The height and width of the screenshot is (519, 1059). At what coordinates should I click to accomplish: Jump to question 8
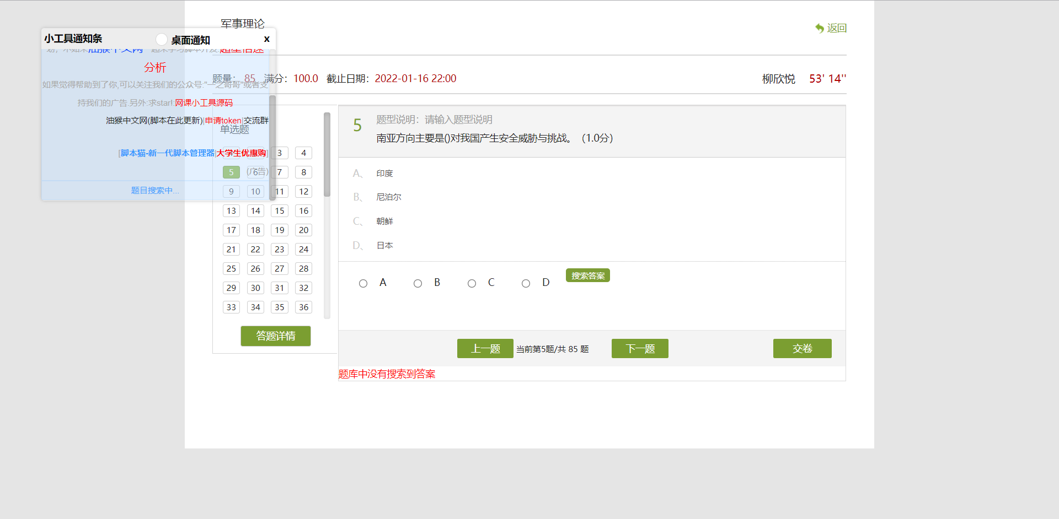[x=303, y=172]
